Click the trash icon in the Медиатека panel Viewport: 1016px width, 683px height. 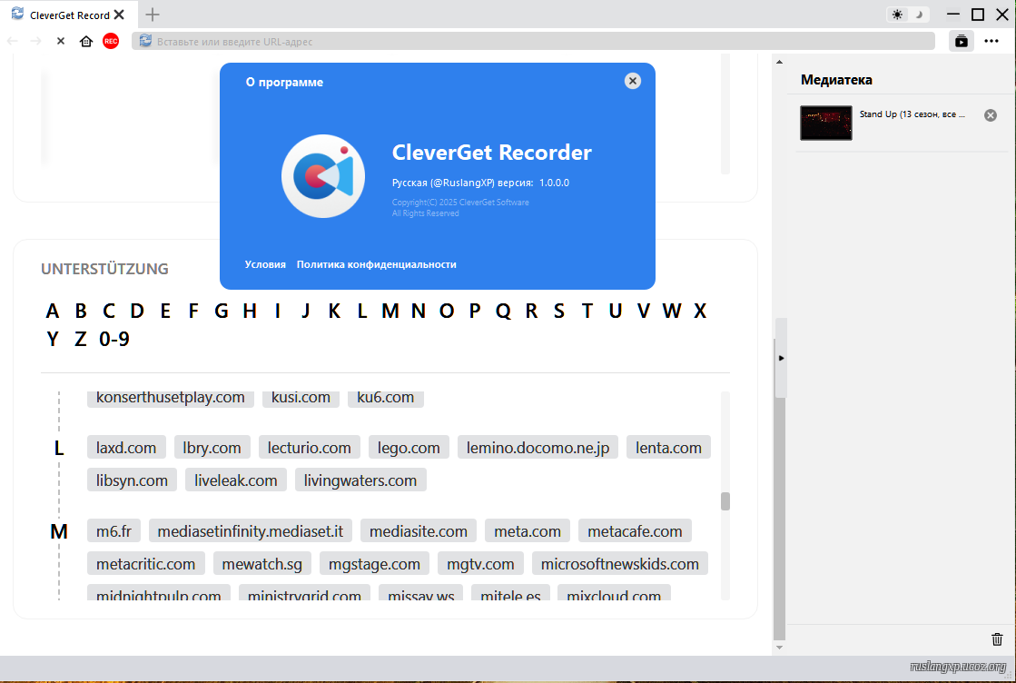click(x=997, y=639)
